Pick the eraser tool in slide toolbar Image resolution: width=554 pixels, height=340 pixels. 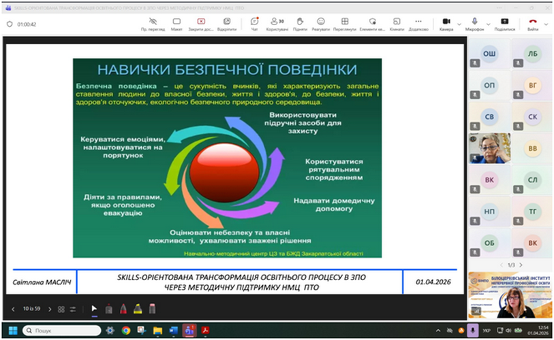coord(152,309)
